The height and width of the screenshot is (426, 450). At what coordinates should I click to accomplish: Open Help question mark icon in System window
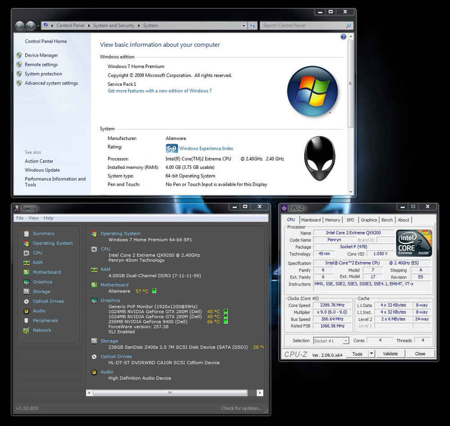(343, 37)
